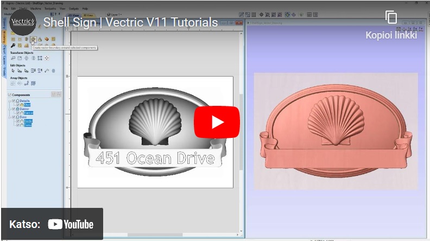Open the File menu
The image size is (430, 241).
[x=5, y=9]
